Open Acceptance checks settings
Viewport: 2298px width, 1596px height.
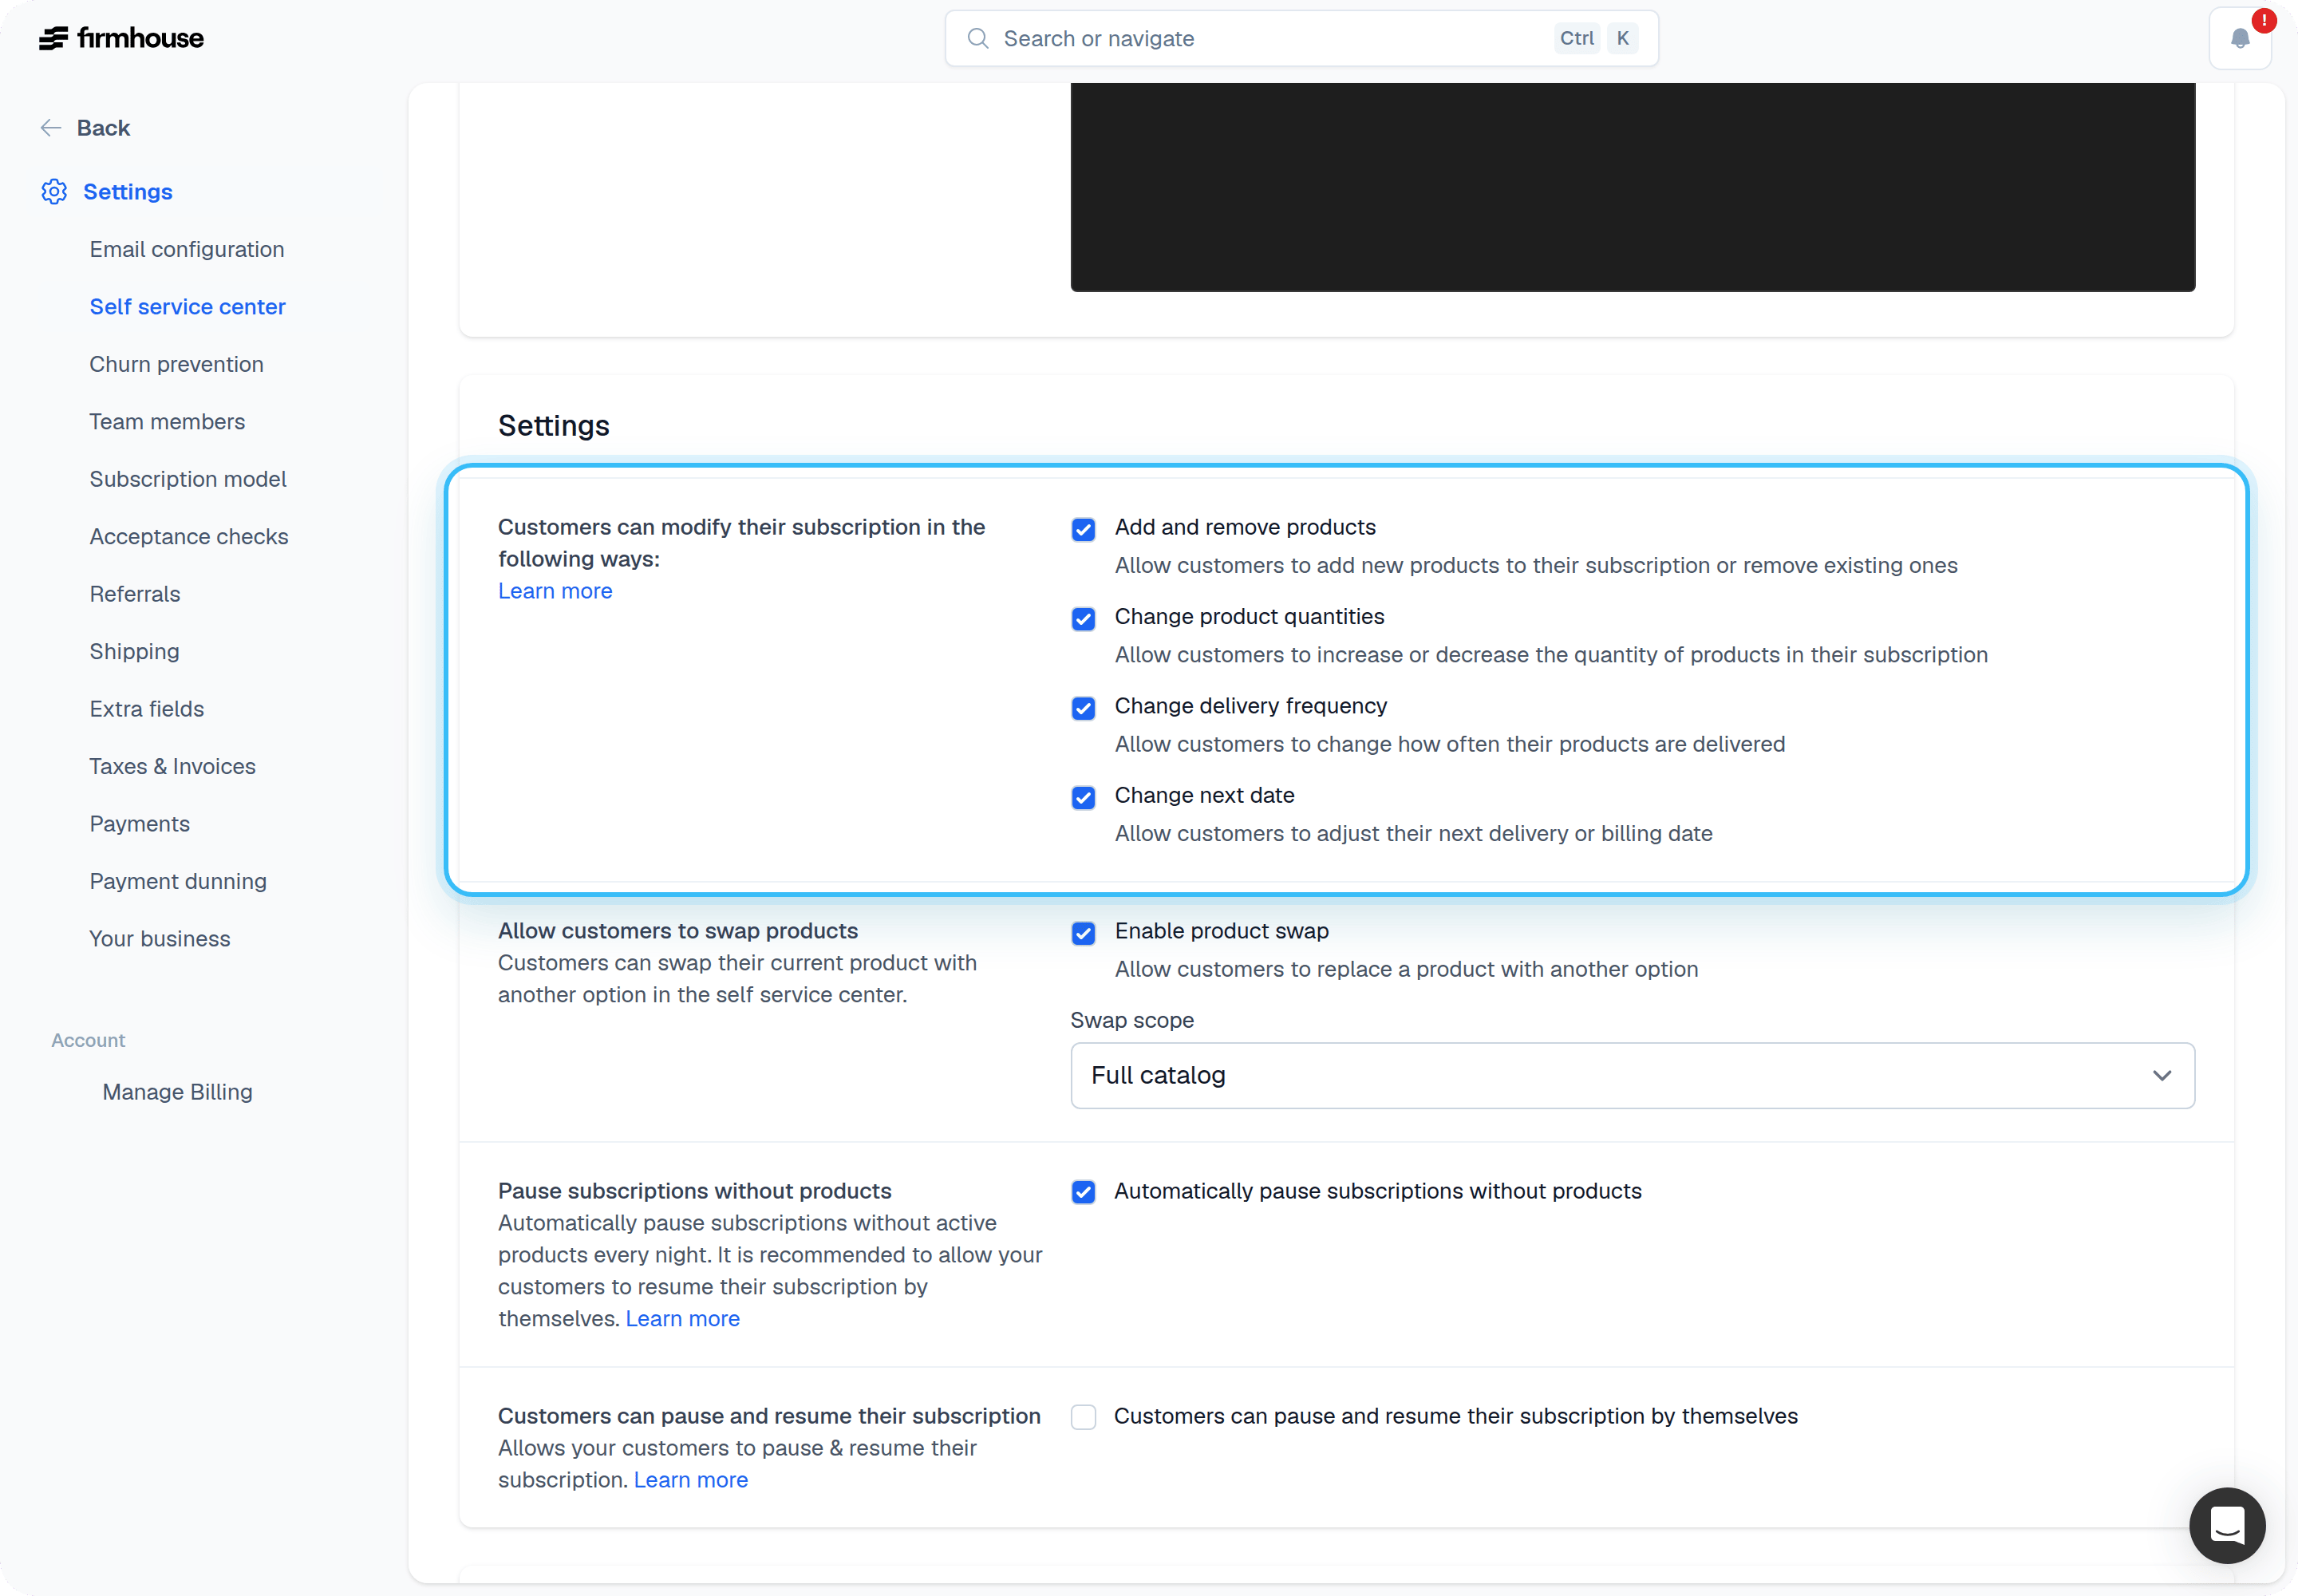pyautogui.click(x=189, y=536)
